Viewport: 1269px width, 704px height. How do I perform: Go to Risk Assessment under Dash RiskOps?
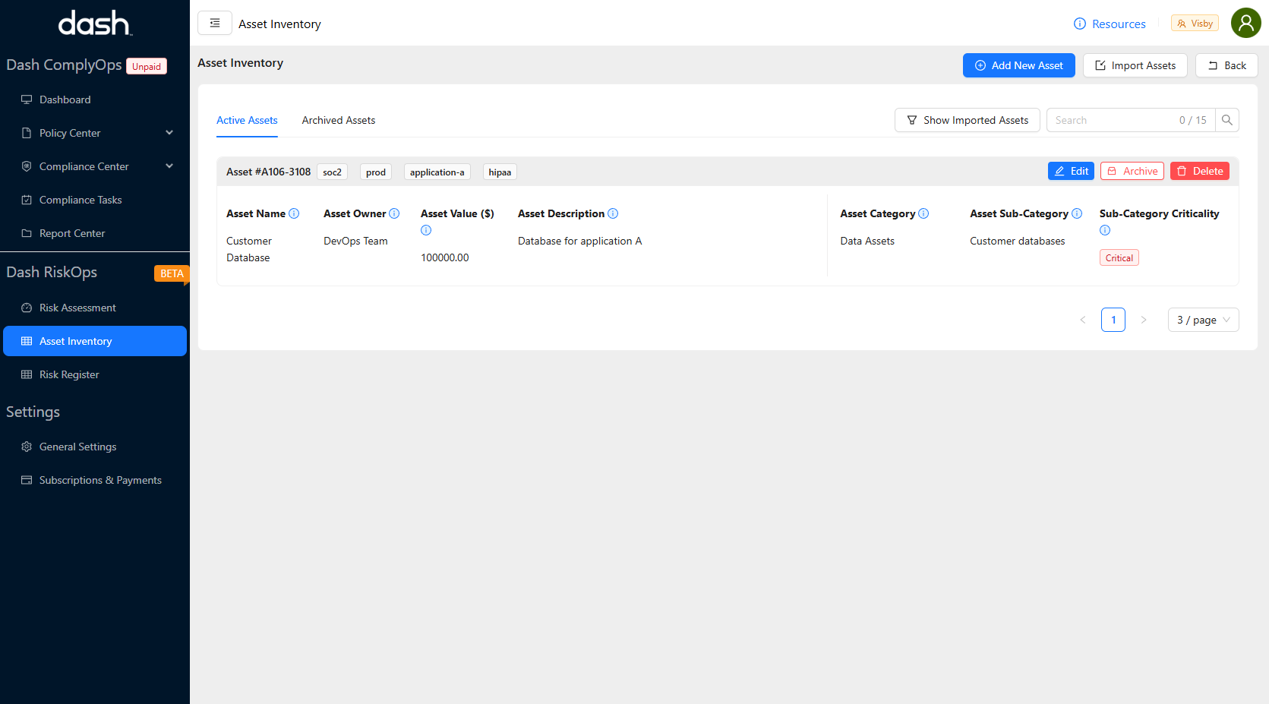click(x=77, y=308)
